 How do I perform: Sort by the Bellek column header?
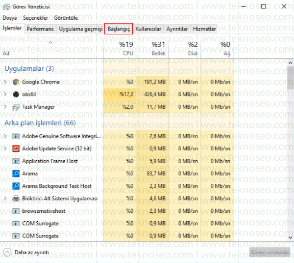[x=152, y=49]
